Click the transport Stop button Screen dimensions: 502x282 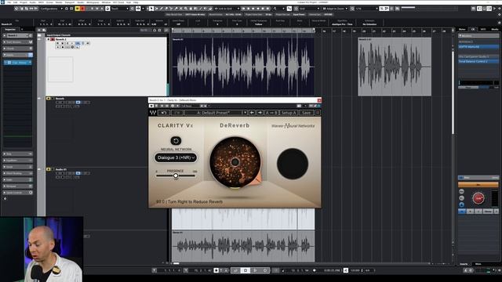[246, 270]
